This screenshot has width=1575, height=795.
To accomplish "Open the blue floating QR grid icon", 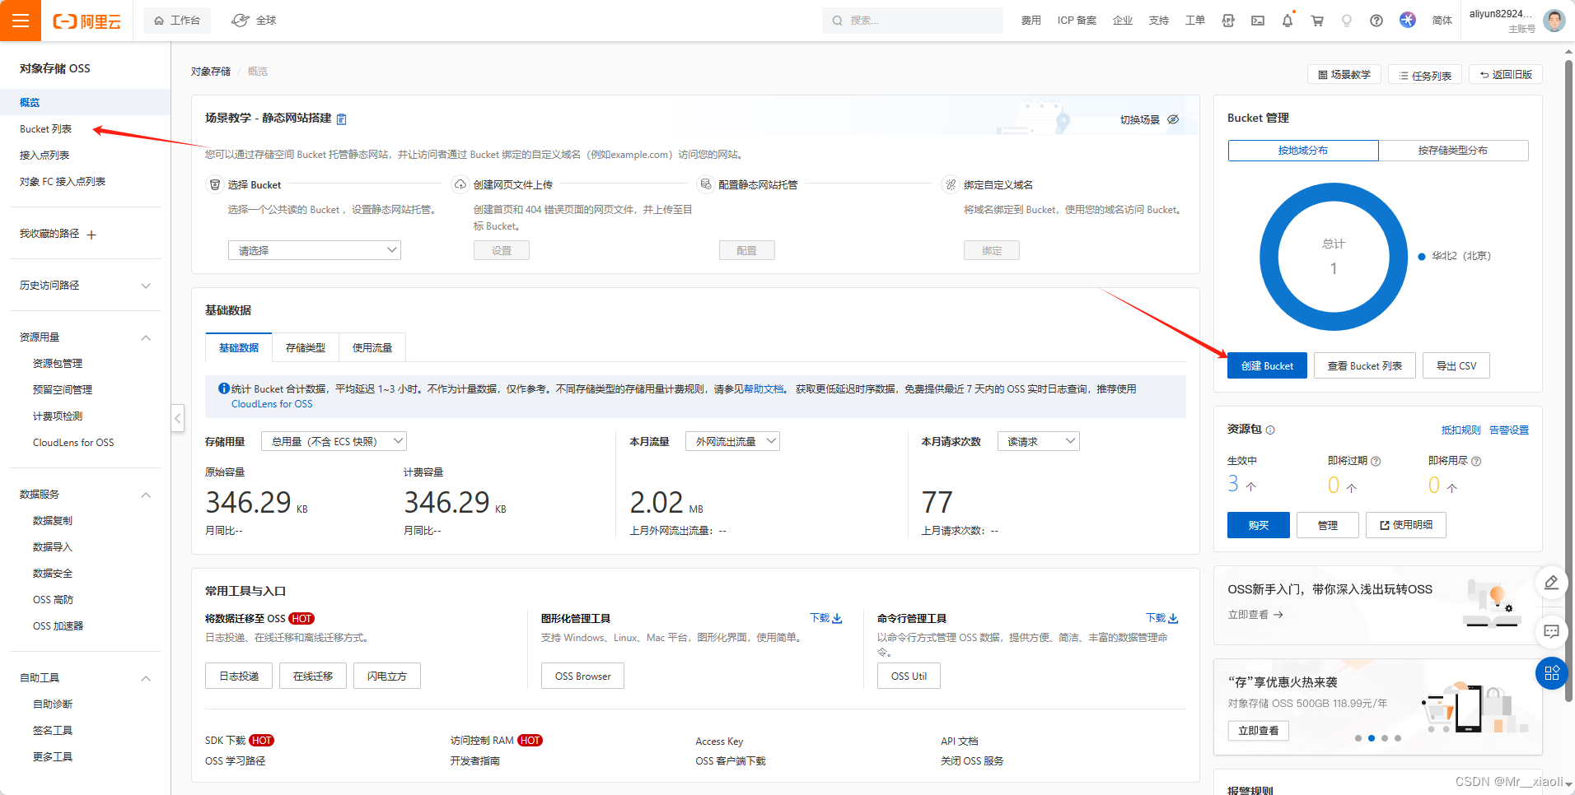I will coord(1551,673).
